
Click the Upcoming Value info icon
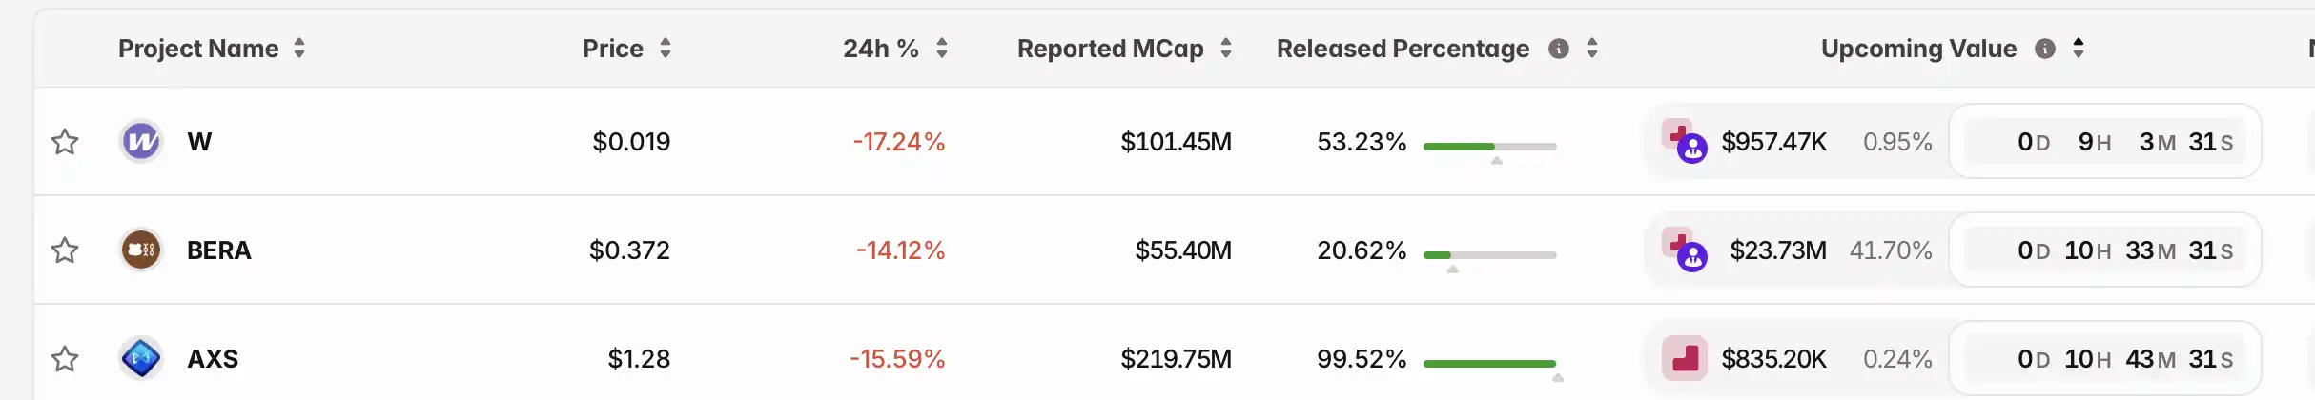2045,49
